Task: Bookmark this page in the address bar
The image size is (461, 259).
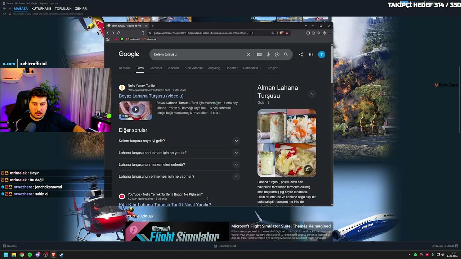Action: point(143,33)
